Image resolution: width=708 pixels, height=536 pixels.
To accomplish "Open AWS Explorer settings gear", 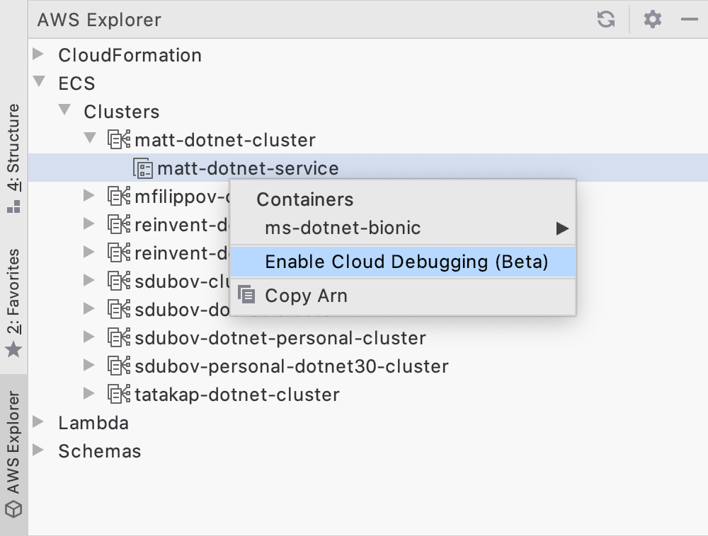I will [x=653, y=19].
